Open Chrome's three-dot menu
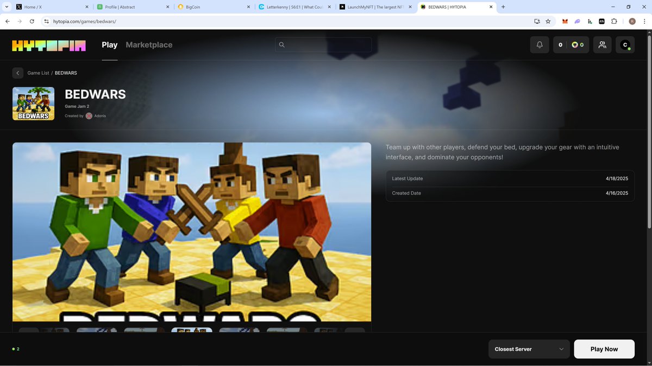This screenshot has width=652, height=366. (x=644, y=21)
